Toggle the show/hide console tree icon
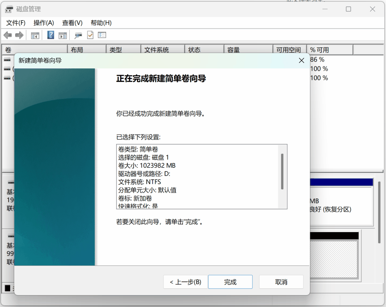 [35, 35]
